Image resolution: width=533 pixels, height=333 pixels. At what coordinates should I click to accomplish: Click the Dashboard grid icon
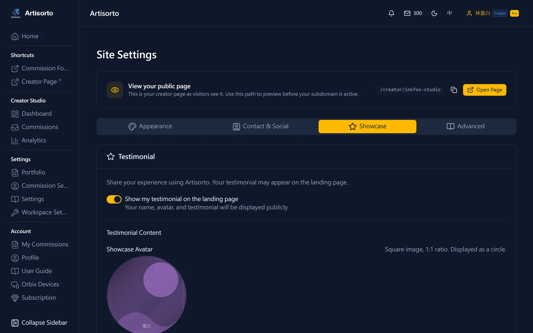pyautogui.click(x=15, y=114)
